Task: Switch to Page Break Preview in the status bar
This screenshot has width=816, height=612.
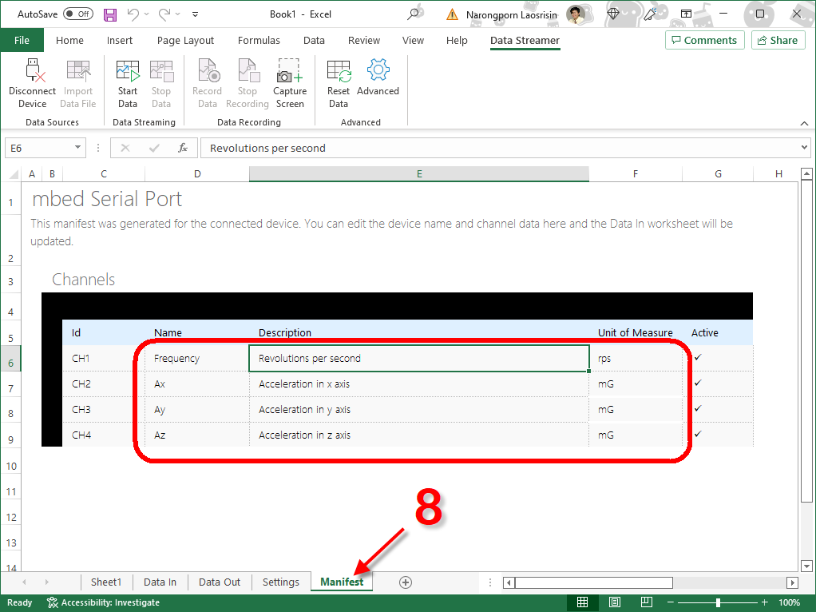Action: click(x=647, y=602)
